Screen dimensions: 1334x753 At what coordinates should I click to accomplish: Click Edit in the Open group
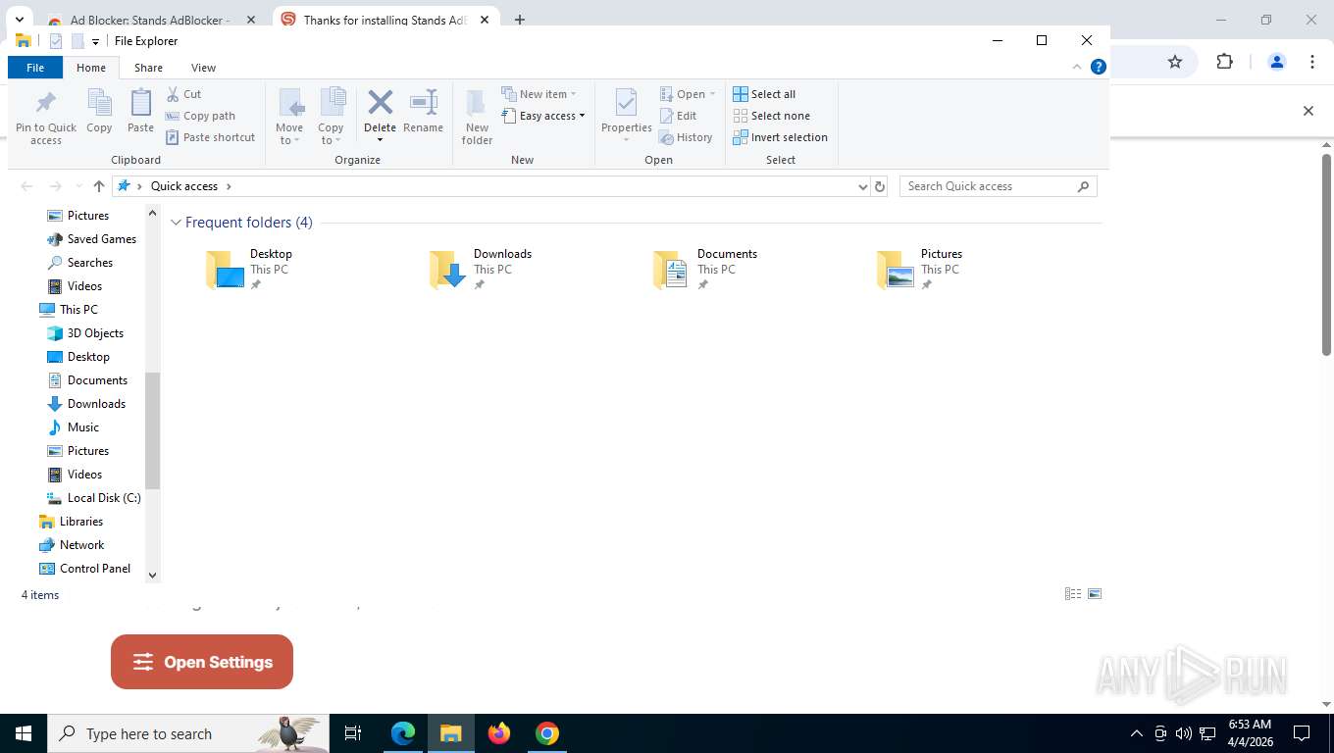pyautogui.click(x=678, y=116)
